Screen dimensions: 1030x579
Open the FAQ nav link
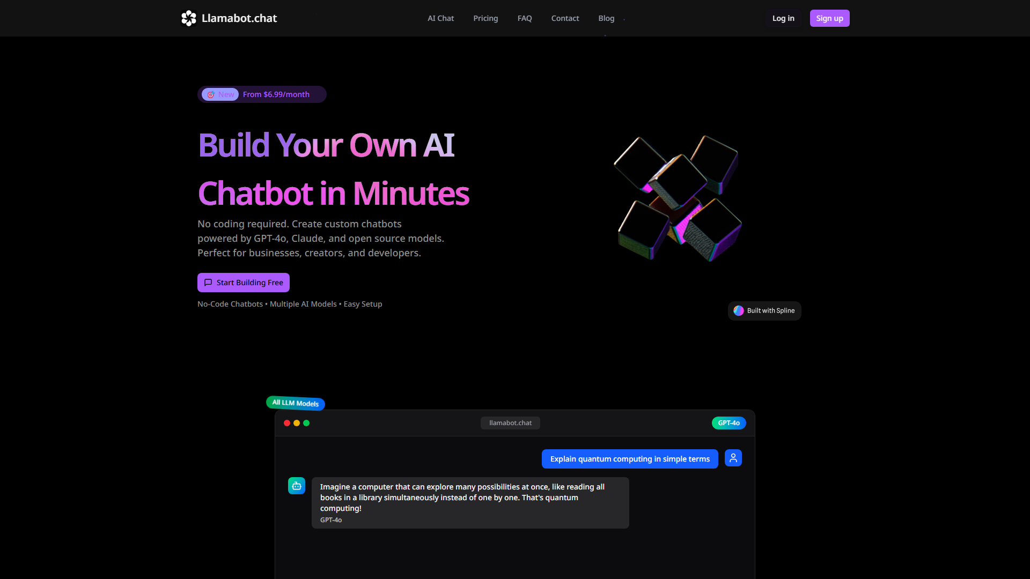pos(525,18)
